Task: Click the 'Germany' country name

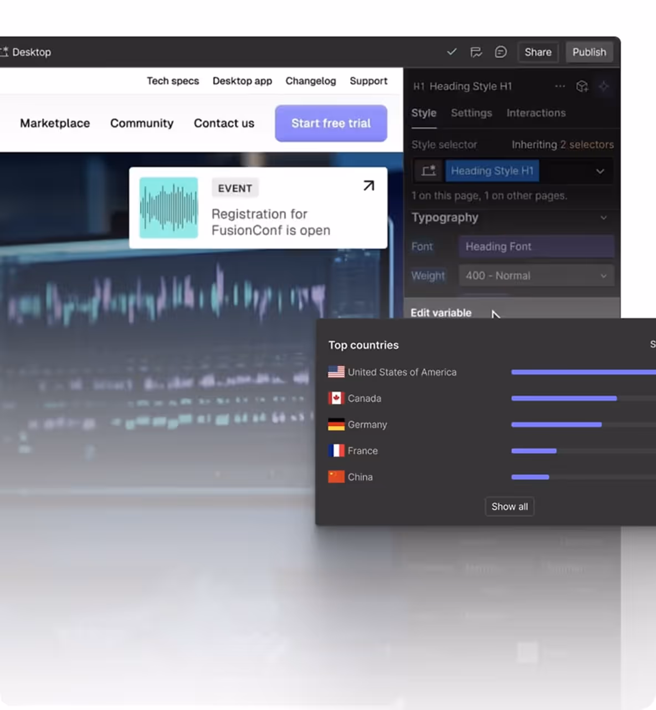Action: click(x=367, y=424)
